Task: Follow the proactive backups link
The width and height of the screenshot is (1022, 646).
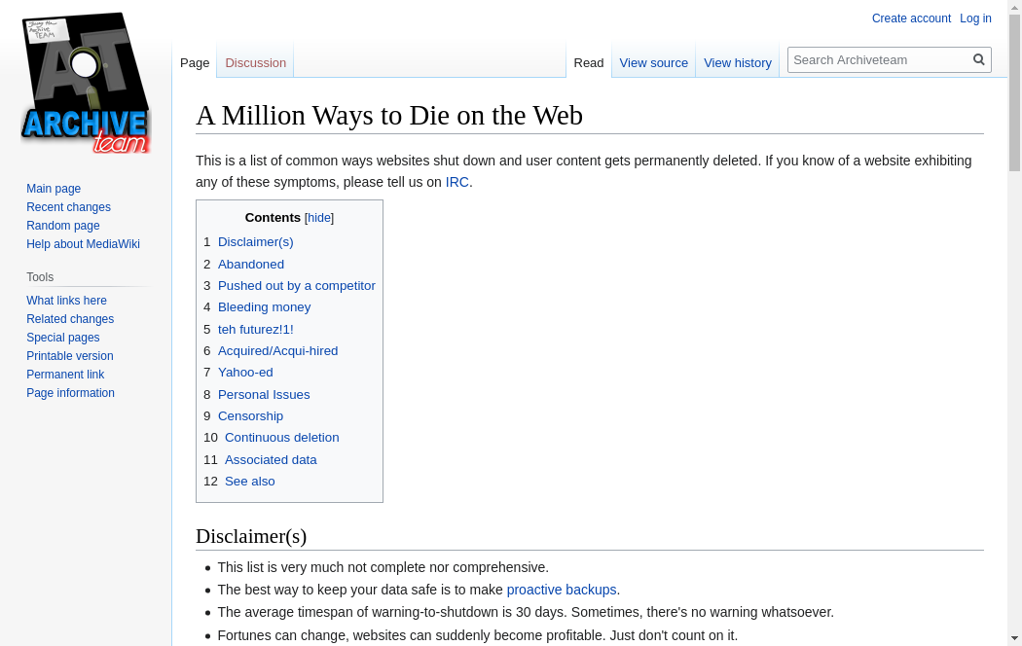Action: click(x=561, y=590)
